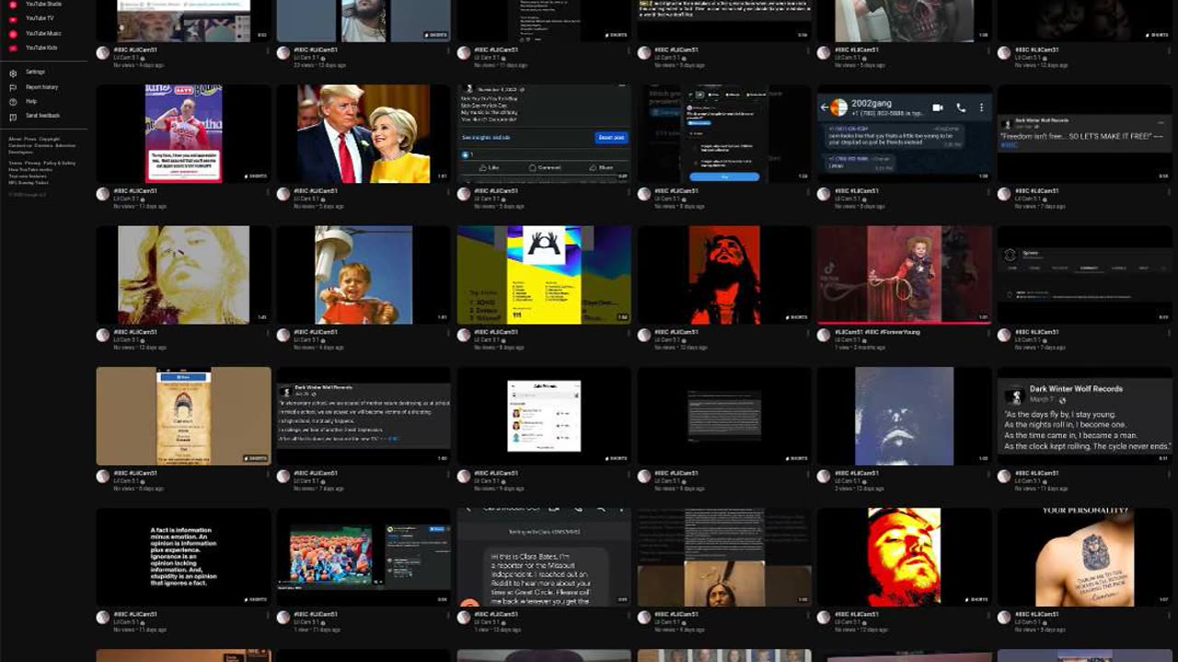Click the Settings gear icon

[x=13, y=72]
